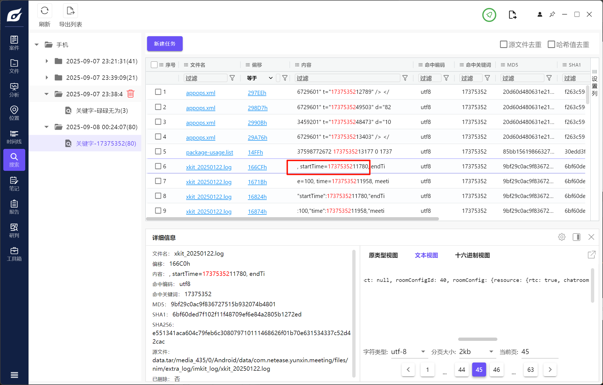Click the 新建任务 button

[x=165, y=44]
